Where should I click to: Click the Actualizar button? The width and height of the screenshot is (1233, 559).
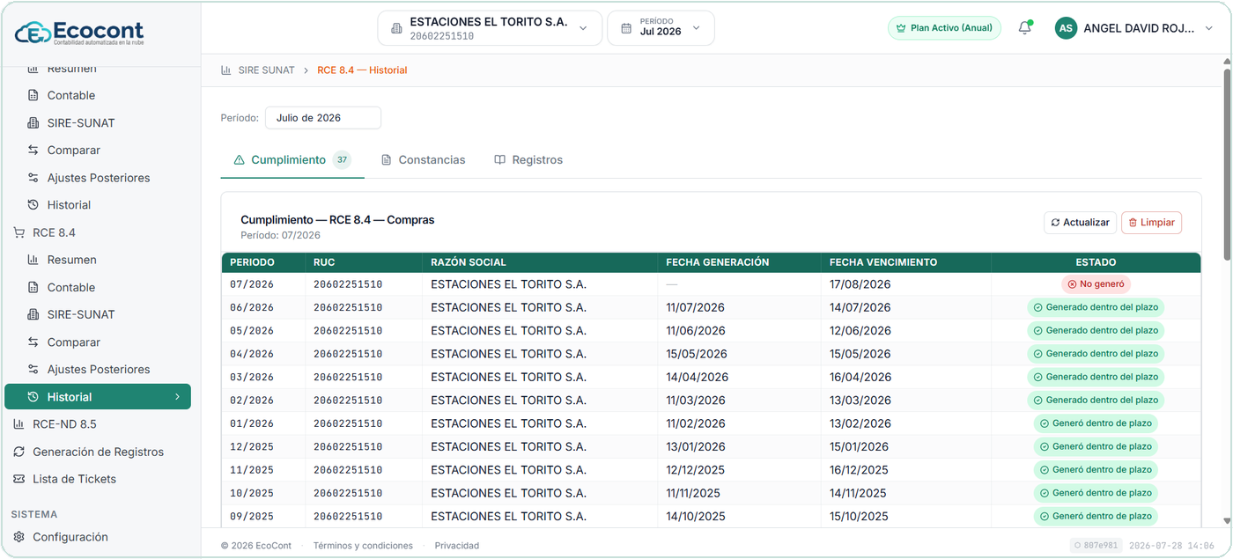(x=1080, y=223)
